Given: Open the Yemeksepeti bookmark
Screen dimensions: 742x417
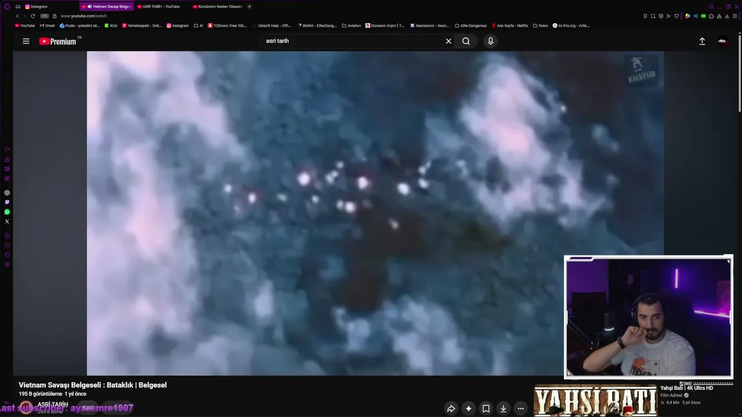Looking at the screenshot, I should pos(142,25).
